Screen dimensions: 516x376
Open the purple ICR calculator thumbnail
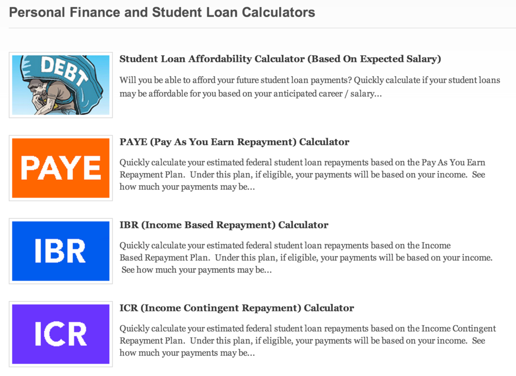[x=61, y=334]
